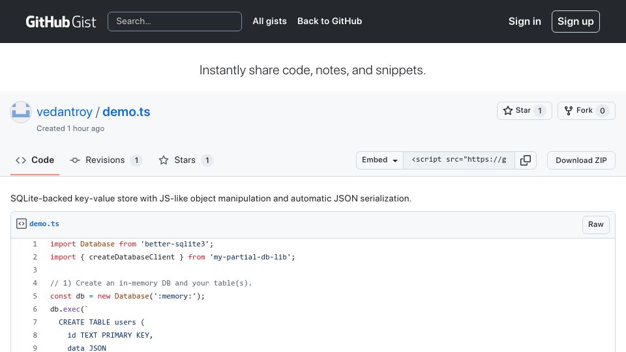Click the 'my-partial-db-lib' string

tap(250, 257)
